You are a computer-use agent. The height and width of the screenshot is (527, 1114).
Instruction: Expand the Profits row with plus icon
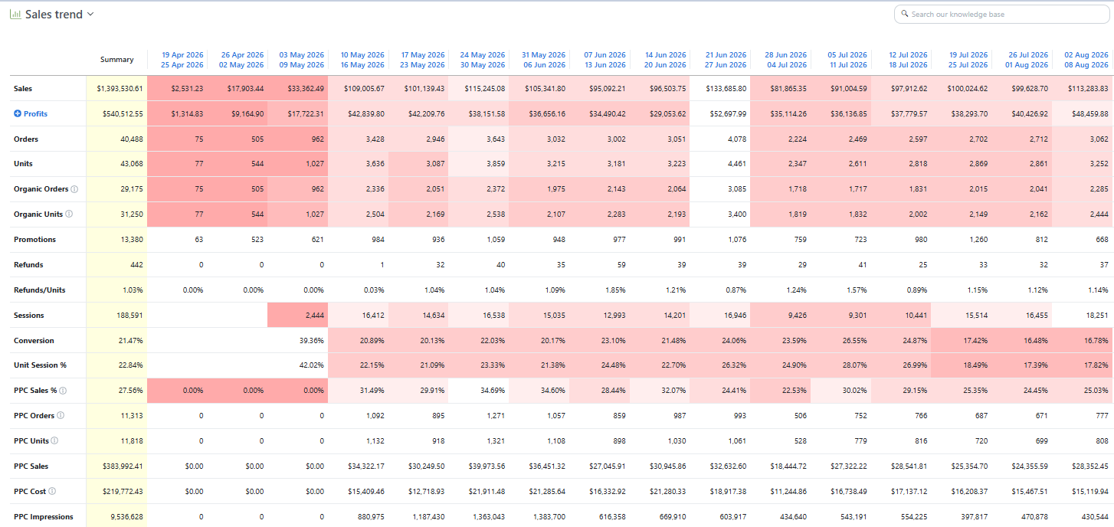(18, 114)
